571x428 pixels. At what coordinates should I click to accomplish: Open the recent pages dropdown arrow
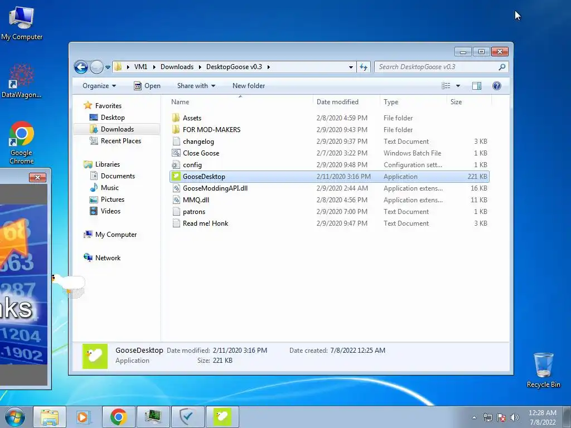[x=108, y=67]
